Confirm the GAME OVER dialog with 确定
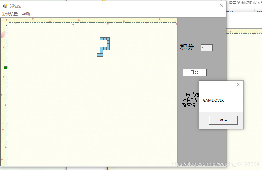The width and height of the screenshot is (262, 170). click(223, 120)
